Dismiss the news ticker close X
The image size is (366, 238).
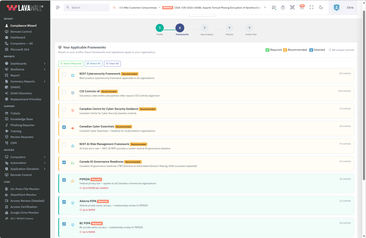pos(265,8)
